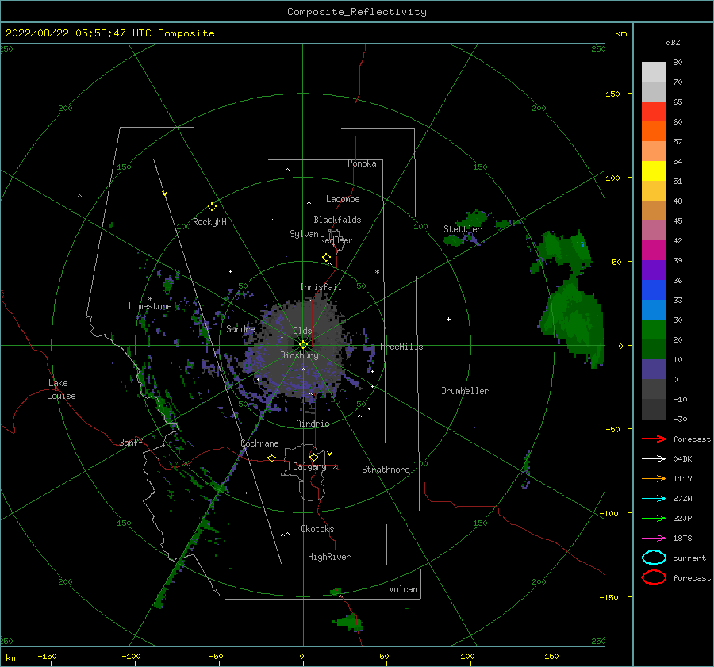Click the Limestone label

click(150, 306)
